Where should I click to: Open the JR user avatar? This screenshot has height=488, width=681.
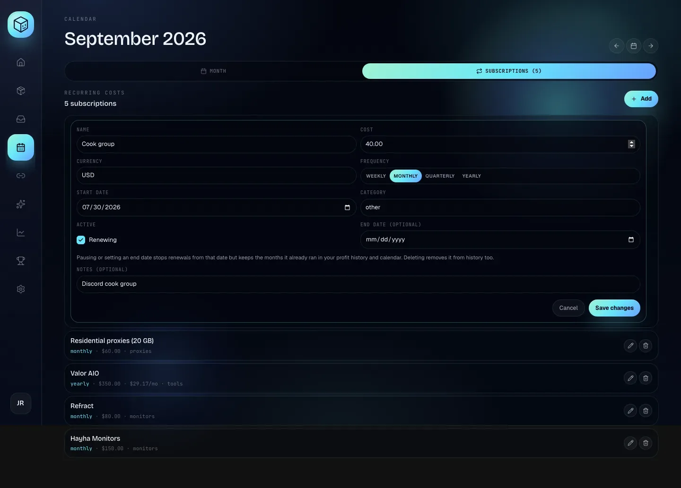coord(21,403)
